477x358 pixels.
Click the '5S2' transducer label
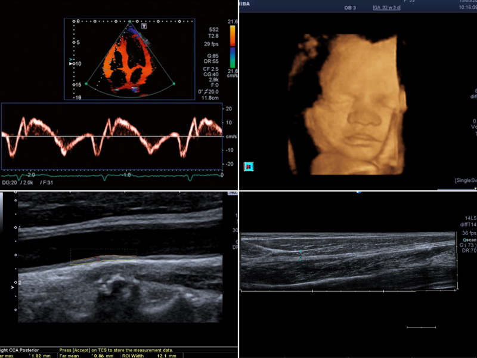point(213,29)
